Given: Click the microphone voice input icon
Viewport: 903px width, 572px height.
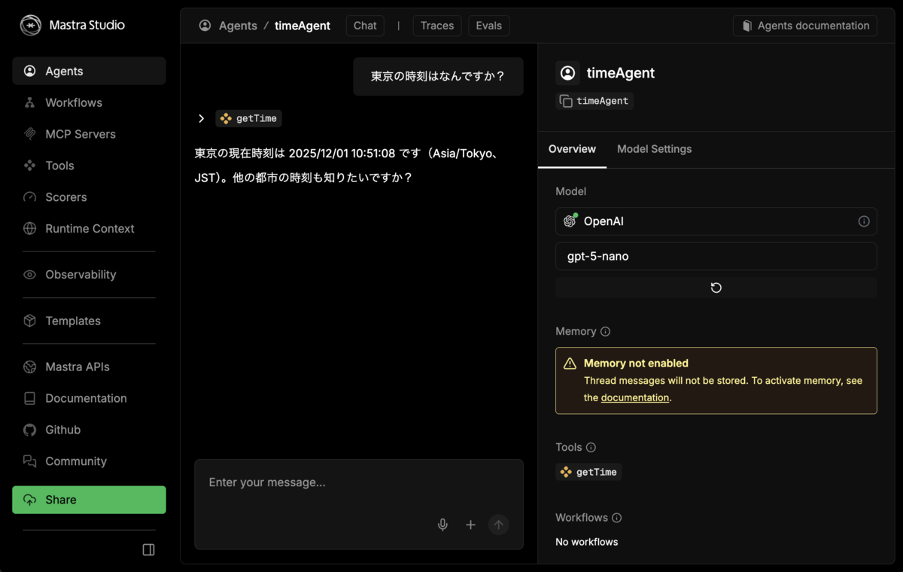Looking at the screenshot, I should point(443,525).
